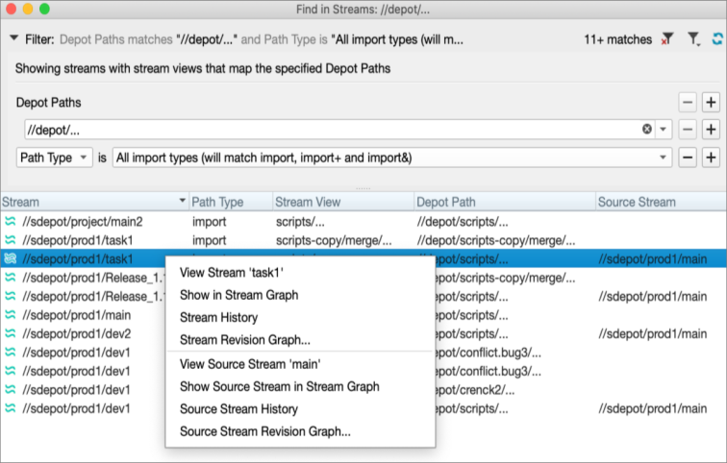Click the Source Stream column header
Screen dimensions: 727x463
637,202
